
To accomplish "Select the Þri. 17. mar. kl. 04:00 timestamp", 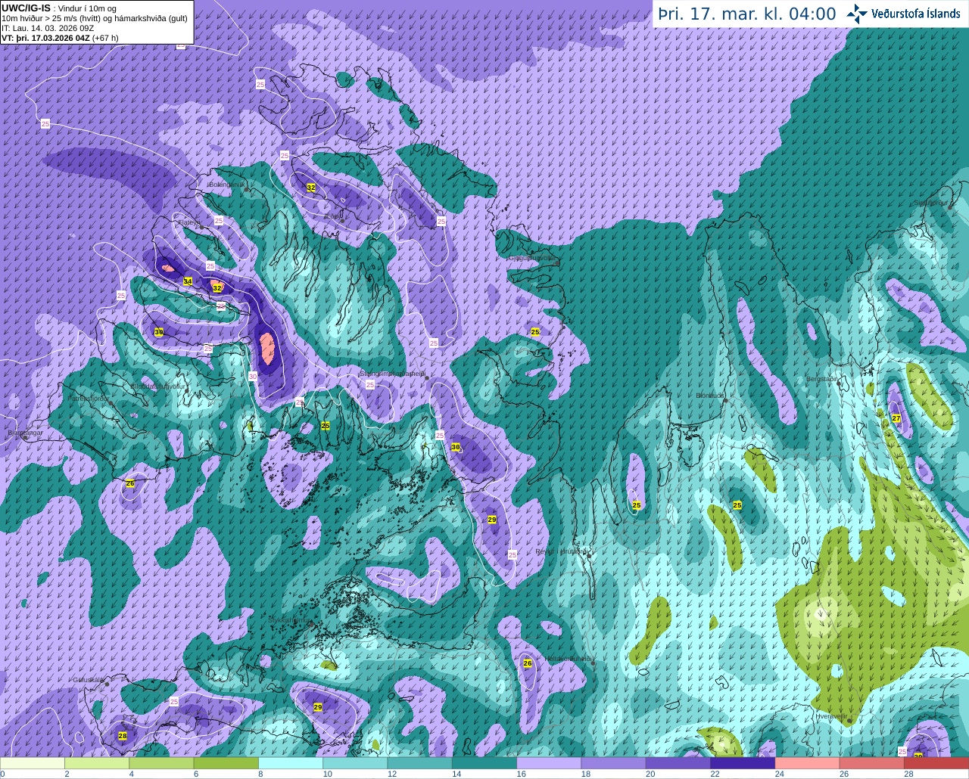I will click(747, 14).
